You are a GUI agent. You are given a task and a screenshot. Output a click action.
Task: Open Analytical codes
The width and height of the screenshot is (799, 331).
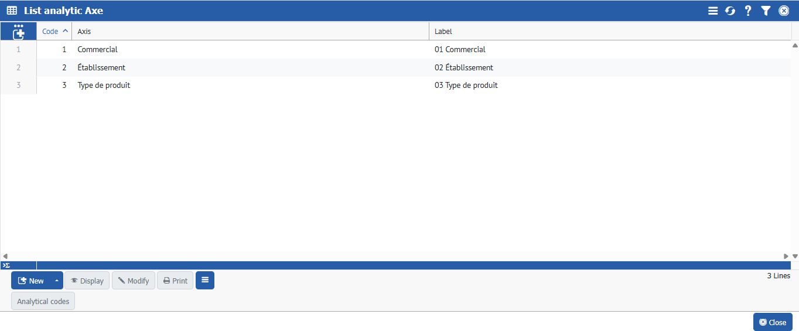pyautogui.click(x=43, y=301)
